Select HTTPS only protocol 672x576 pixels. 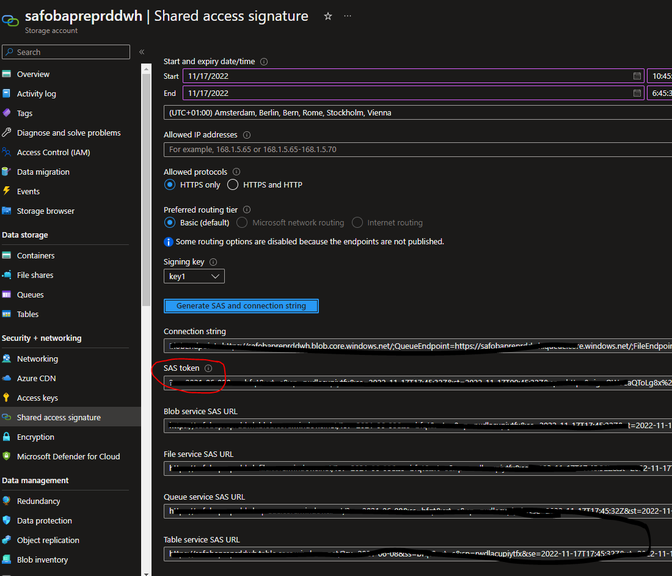[170, 184]
